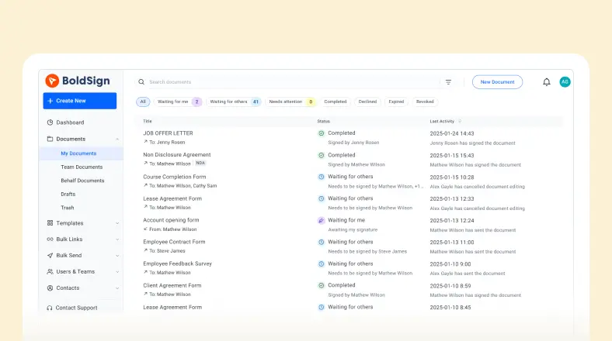The height and width of the screenshot is (341, 612).
Task: Expand the Users & Teams section
Action: coord(117,272)
